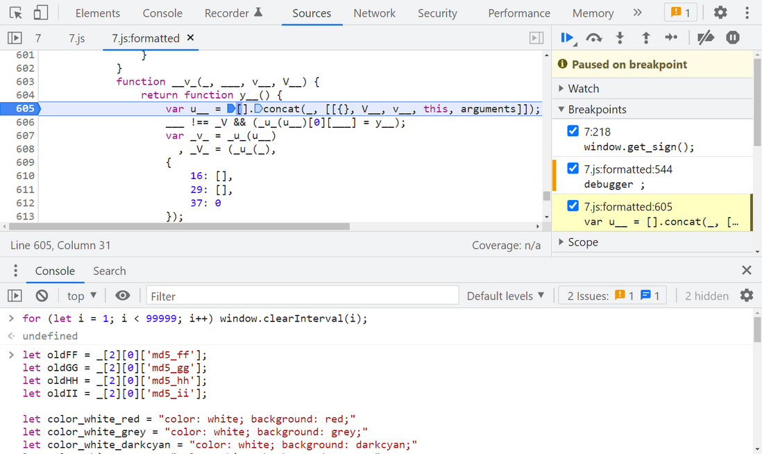Switch to the Console panel tab
762x454 pixels.
click(x=162, y=13)
